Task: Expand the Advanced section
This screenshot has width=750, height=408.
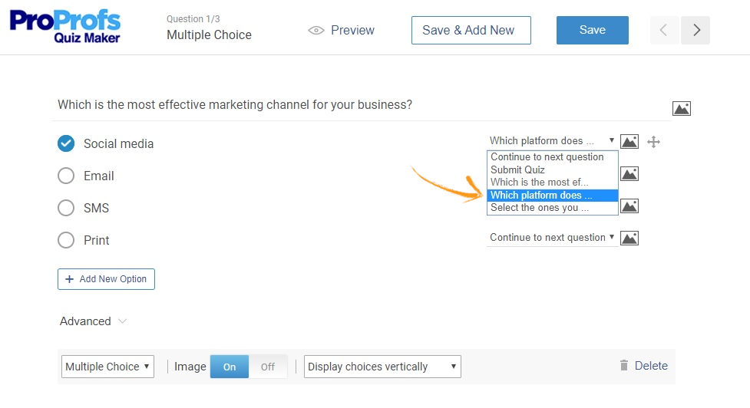Action: 93,321
